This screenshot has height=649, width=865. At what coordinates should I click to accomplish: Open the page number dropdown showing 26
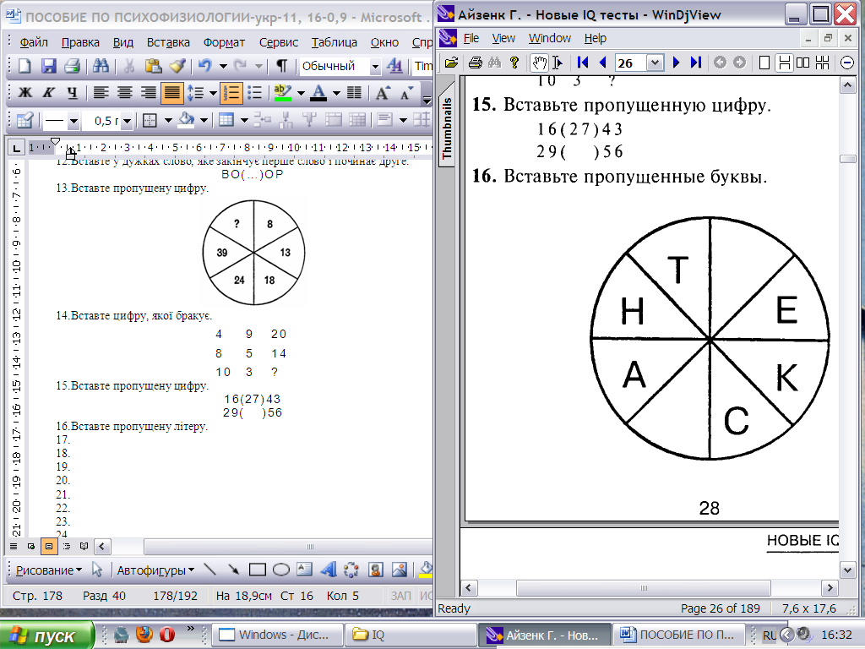click(655, 63)
